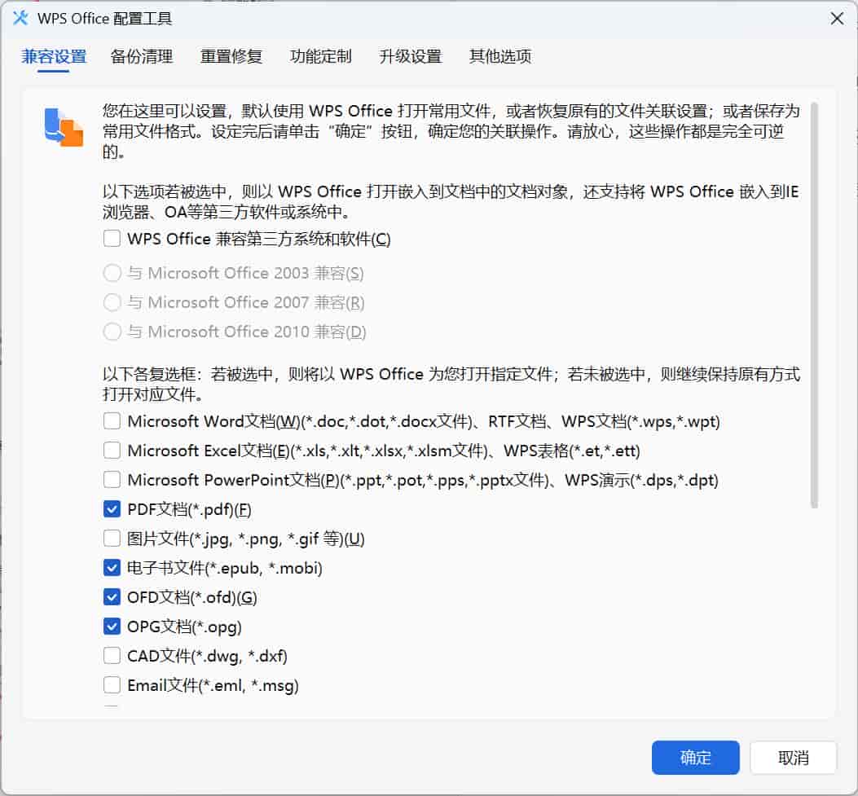
Task: Click the paragraph starting 您在这里可以设置
Action: pyautogui.click(x=451, y=131)
